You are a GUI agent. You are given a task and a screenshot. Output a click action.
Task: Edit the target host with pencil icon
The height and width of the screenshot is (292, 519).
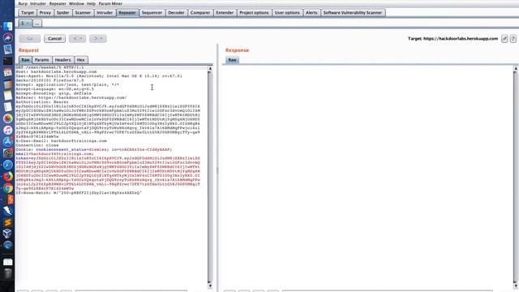(x=504, y=39)
